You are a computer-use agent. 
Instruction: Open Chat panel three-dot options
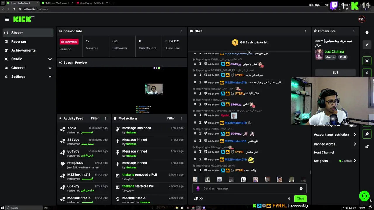(x=306, y=31)
